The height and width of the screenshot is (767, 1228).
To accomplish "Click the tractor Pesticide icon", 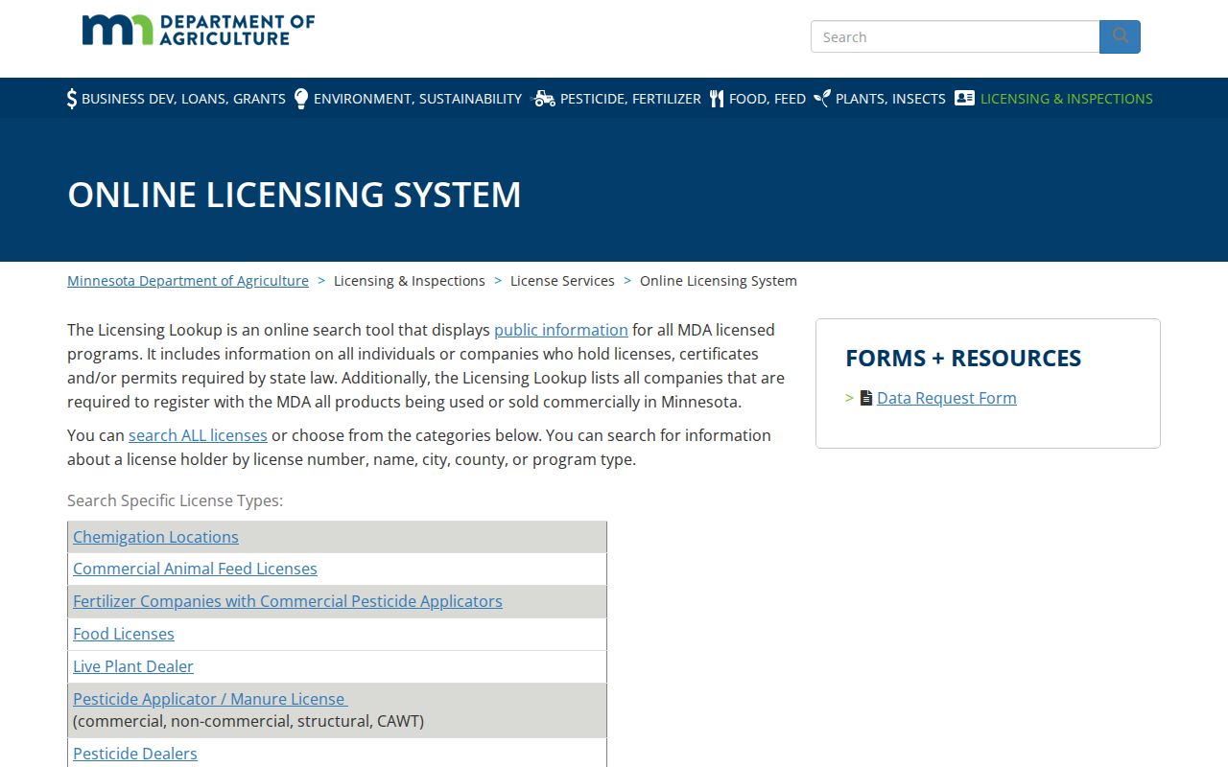I will 544,98.
